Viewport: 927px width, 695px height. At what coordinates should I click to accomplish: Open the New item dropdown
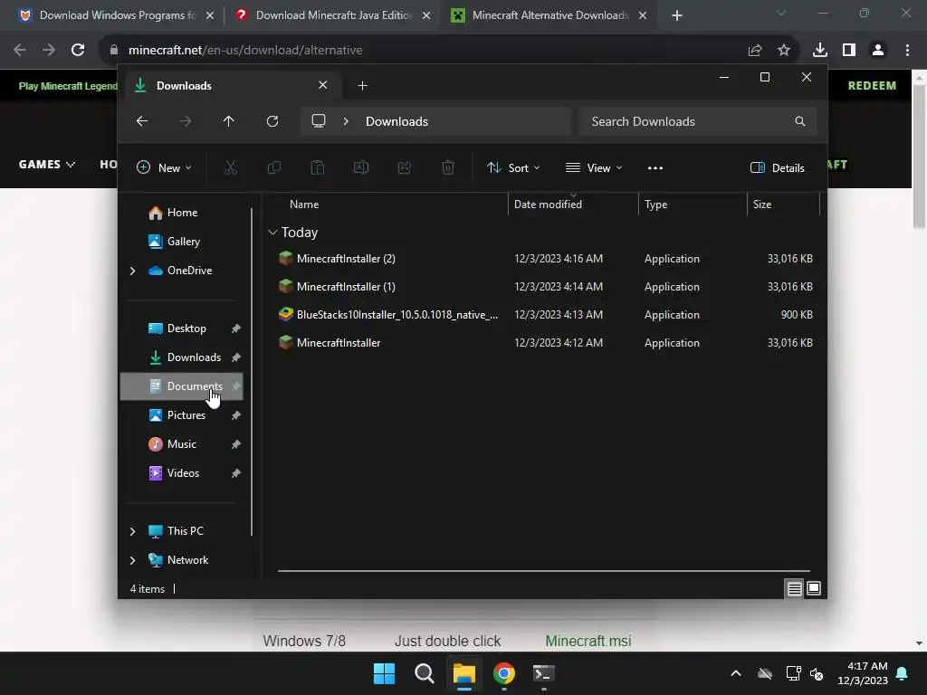pyautogui.click(x=164, y=167)
